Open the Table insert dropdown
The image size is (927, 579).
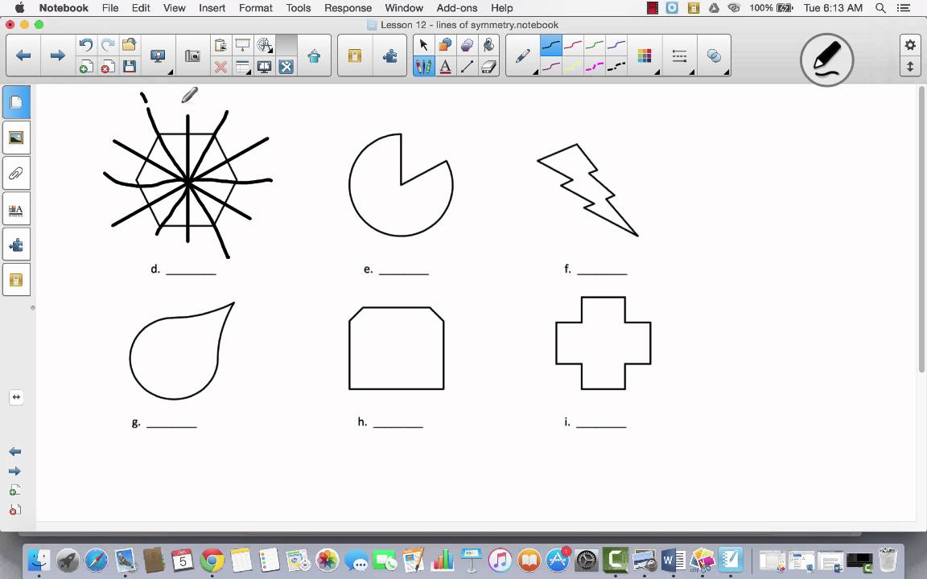click(x=242, y=66)
